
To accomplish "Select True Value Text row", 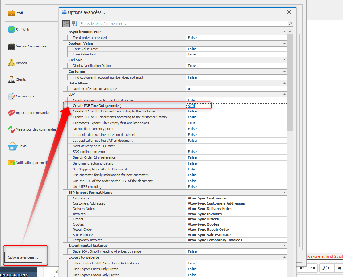I will [x=178, y=54].
